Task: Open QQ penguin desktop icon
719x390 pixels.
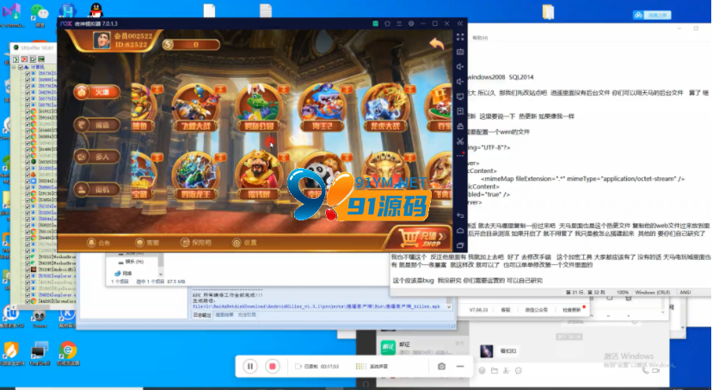Action: (95, 10)
